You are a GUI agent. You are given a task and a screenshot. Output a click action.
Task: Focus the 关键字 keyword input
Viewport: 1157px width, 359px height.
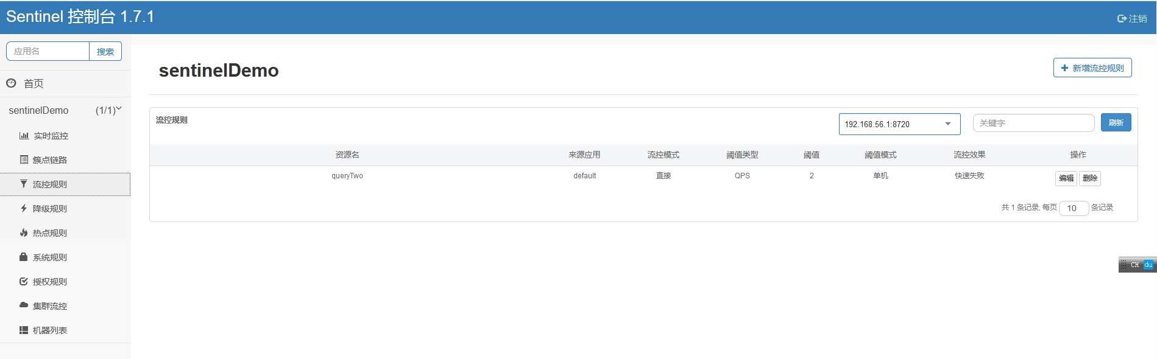[x=1033, y=123]
